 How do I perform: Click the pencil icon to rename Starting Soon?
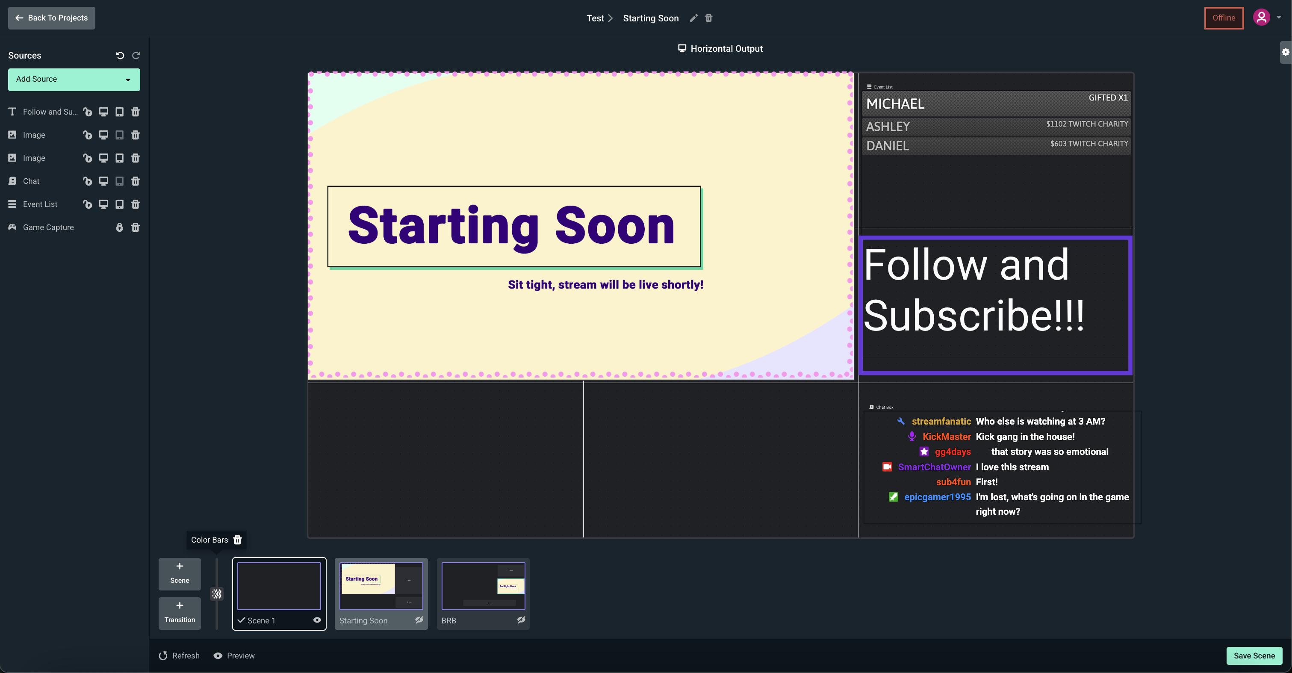tap(693, 18)
